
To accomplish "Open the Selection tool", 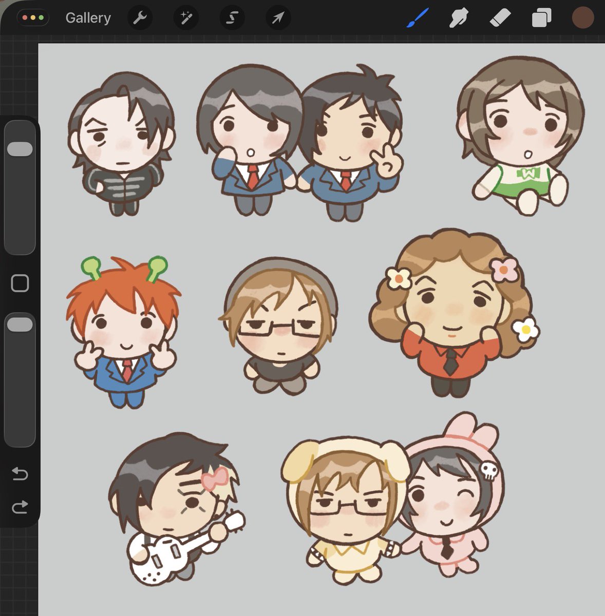I will (x=232, y=18).
